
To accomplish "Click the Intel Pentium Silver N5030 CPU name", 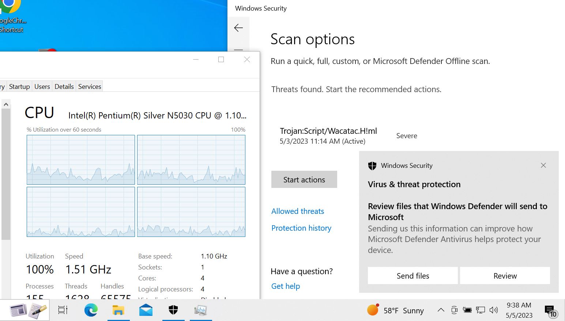I will pyautogui.click(x=157, y=116).
